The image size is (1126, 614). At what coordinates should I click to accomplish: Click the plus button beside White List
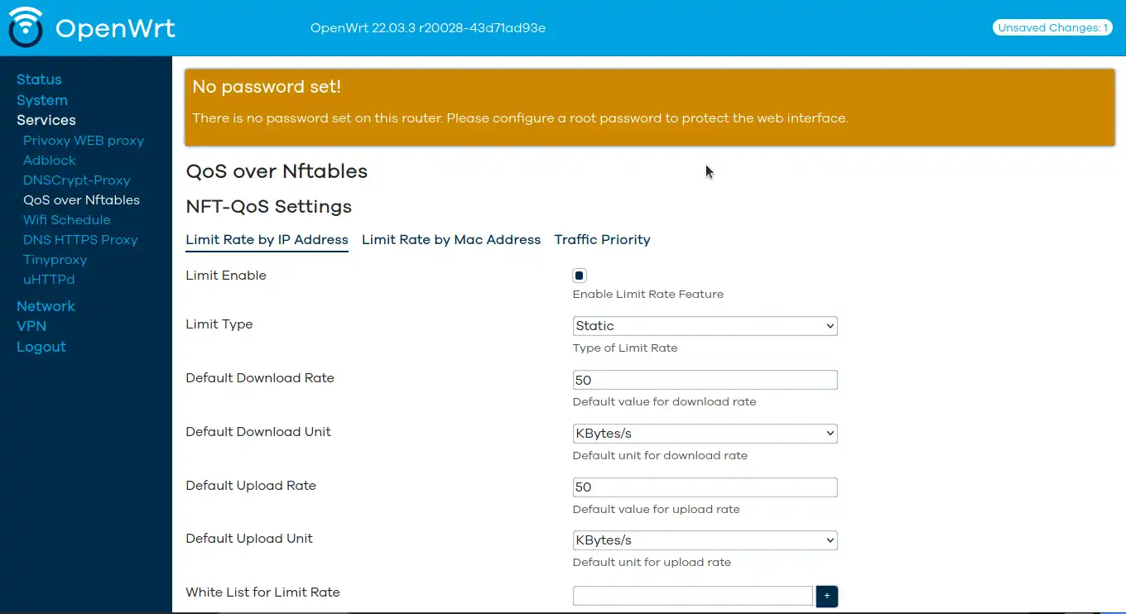826,596
